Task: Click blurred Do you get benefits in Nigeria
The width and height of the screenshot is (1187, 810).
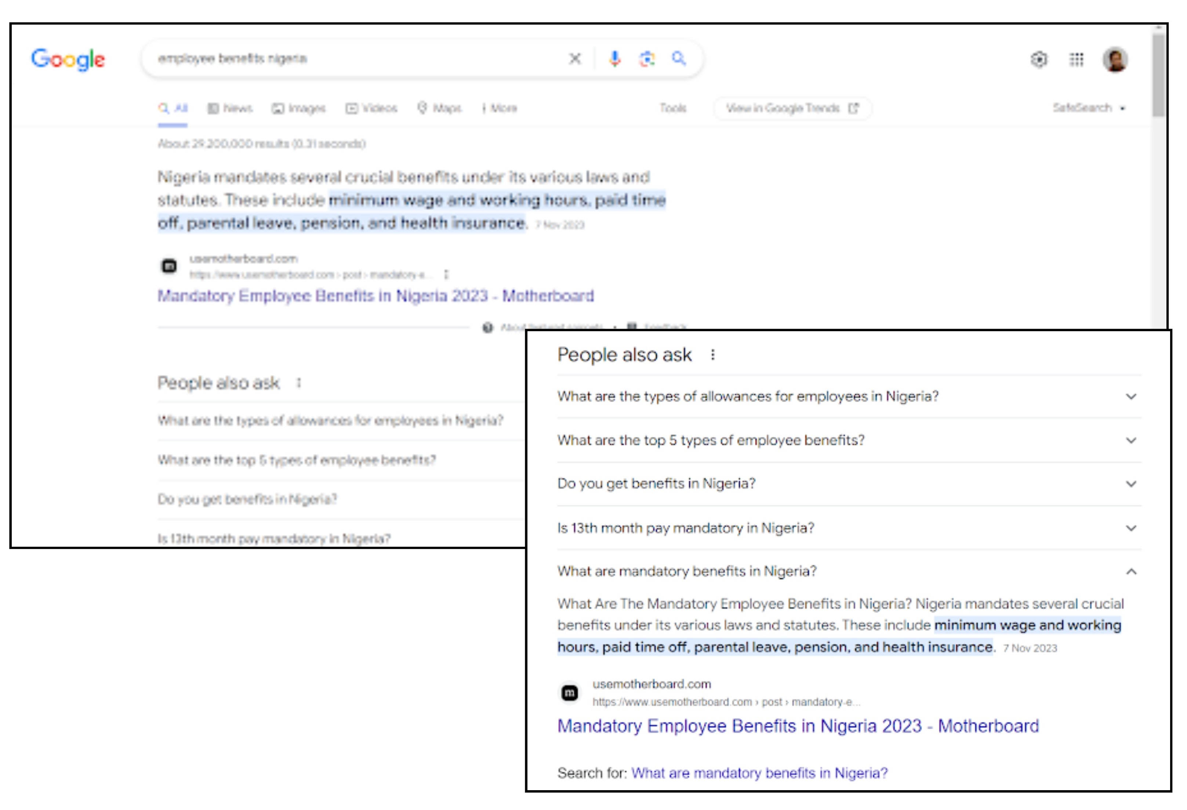Action: [247, 499]
